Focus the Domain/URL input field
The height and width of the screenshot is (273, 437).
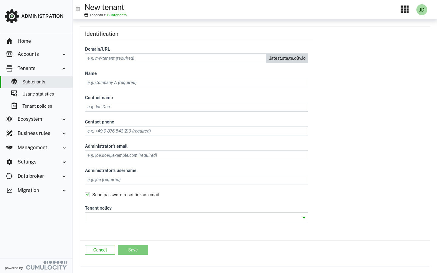(x=175, y=58)
